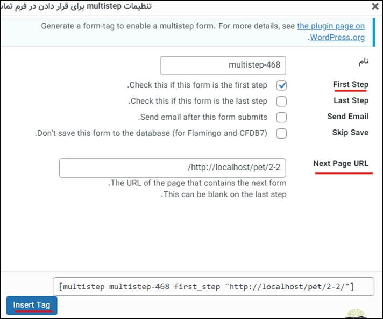Click the name field with multistep-468
Image resolution: width=383 pixels, height=319 pixels.
223,66
